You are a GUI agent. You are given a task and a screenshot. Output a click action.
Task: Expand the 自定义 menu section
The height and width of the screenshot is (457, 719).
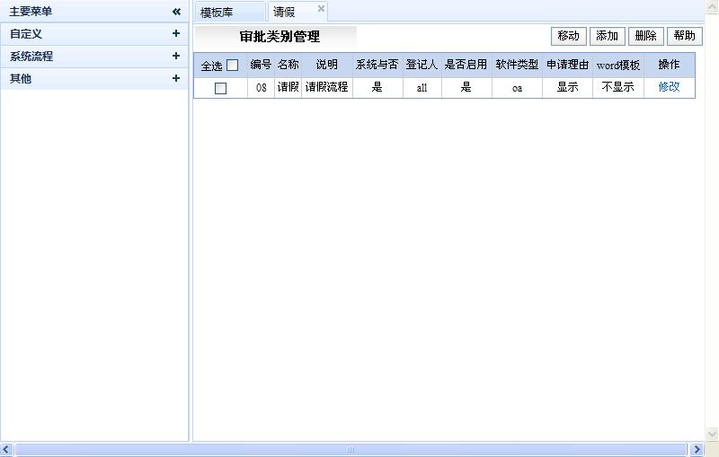176,33
